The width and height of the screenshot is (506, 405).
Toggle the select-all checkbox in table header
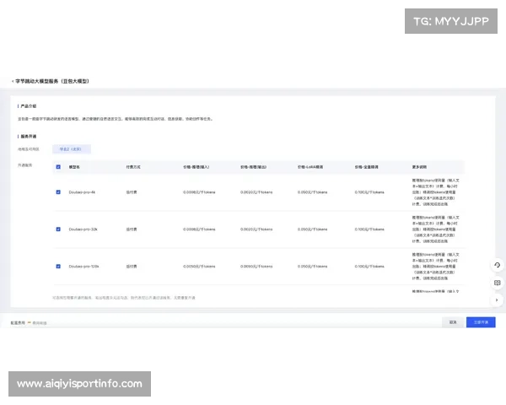click(x=58, y=167)
